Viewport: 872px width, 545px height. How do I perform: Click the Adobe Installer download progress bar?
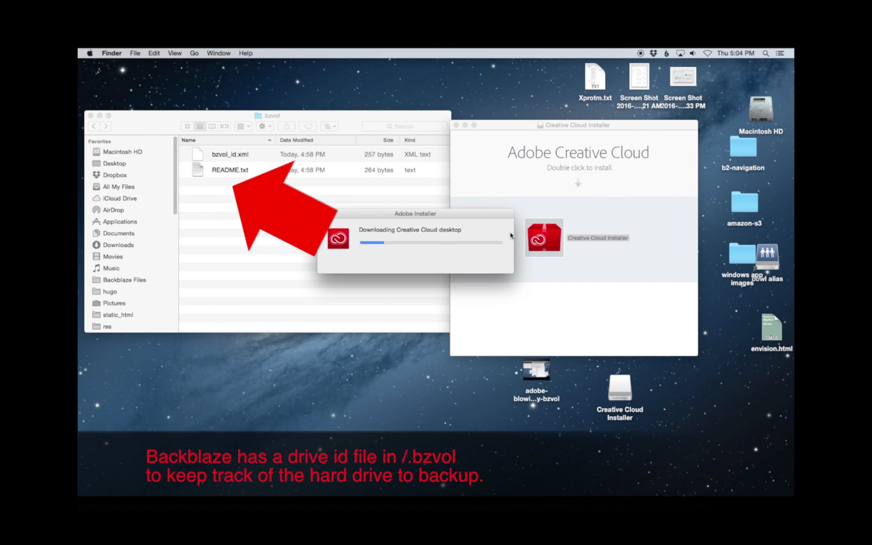[x=431, y=242]
